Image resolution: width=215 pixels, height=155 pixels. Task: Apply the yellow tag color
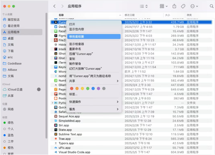pyautogui.click(x=82, y=89)
